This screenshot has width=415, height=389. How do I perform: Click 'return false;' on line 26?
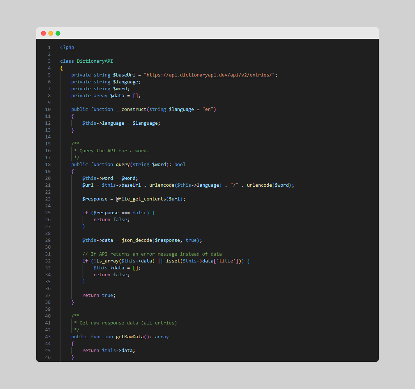coord(112,220)
